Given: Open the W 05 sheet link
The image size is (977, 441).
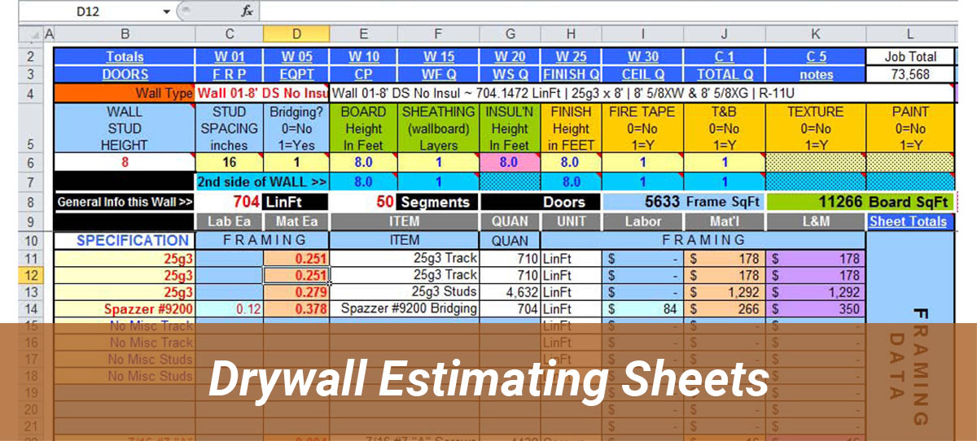Looking at the screenshot, I should [296, 57].
